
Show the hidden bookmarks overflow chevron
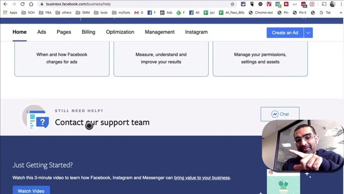click(341, 12)
